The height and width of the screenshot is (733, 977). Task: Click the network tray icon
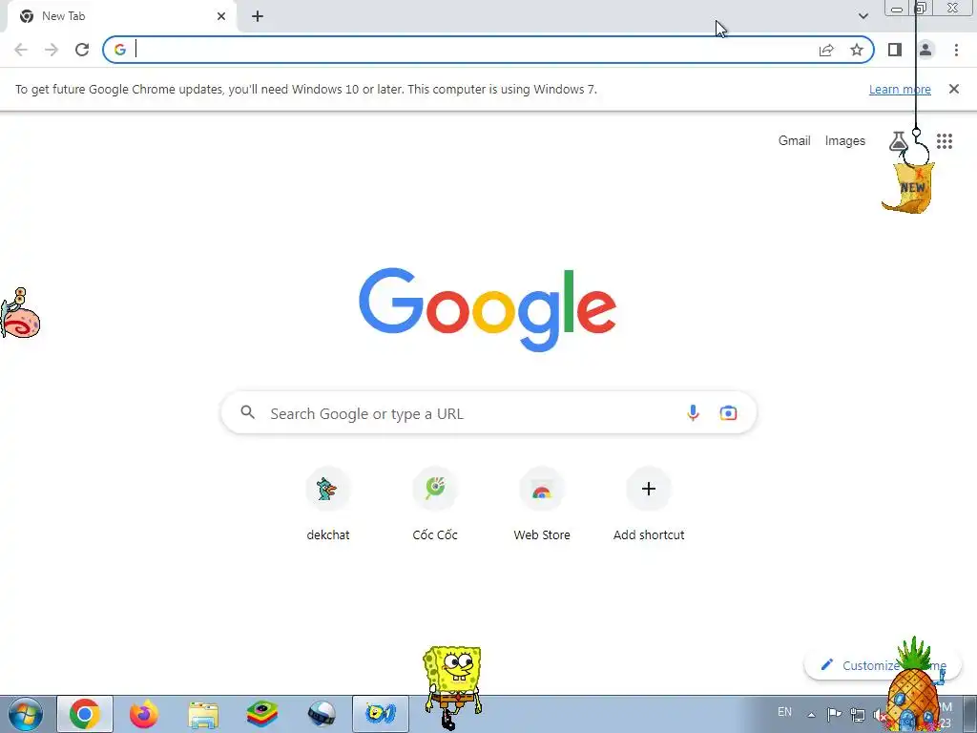pos(858,715)
